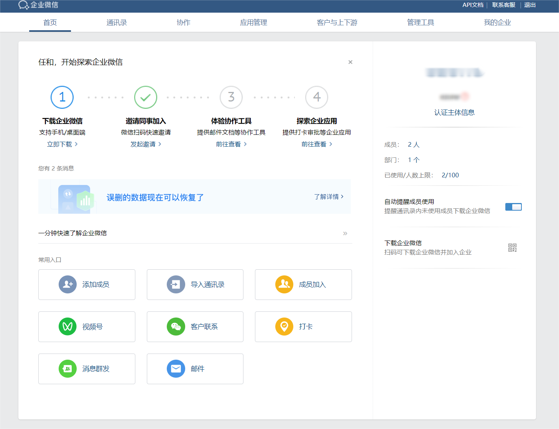Dismiss the onboarding guide with the X

click(350, 62)
